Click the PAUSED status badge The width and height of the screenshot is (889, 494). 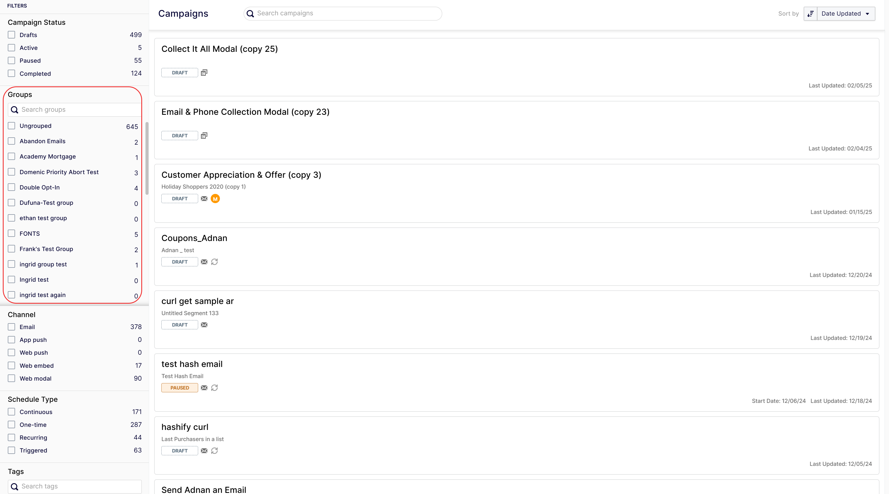pyautogui.click(x=179, y=388)
